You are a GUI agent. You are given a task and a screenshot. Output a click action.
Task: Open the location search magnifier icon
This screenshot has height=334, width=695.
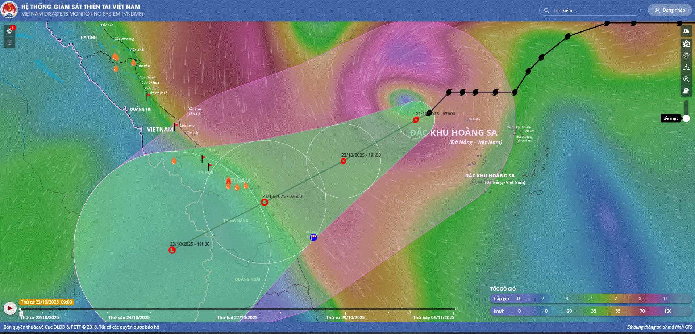(686, 79)
